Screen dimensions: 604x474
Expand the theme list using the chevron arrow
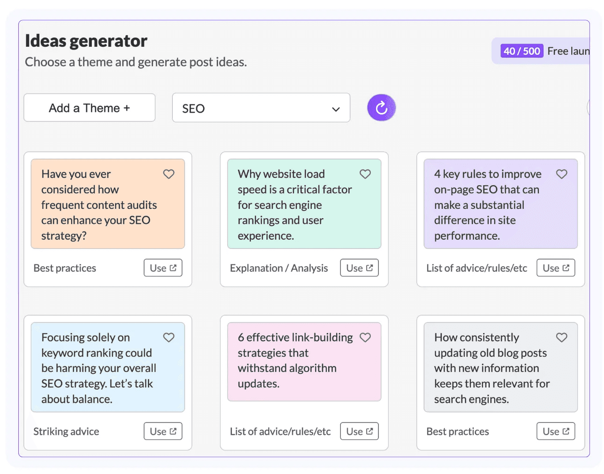point(336,109)
